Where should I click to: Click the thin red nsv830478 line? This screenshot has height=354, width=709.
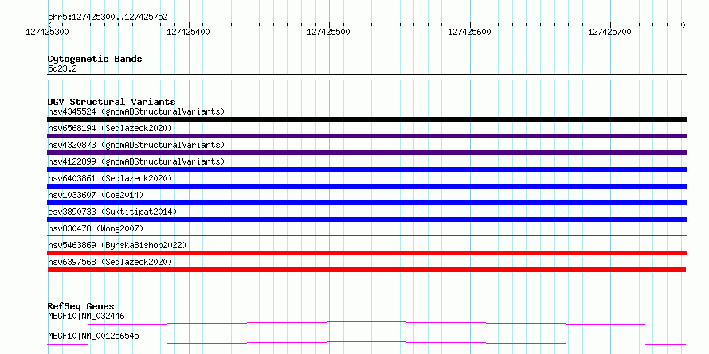point(366,235)
